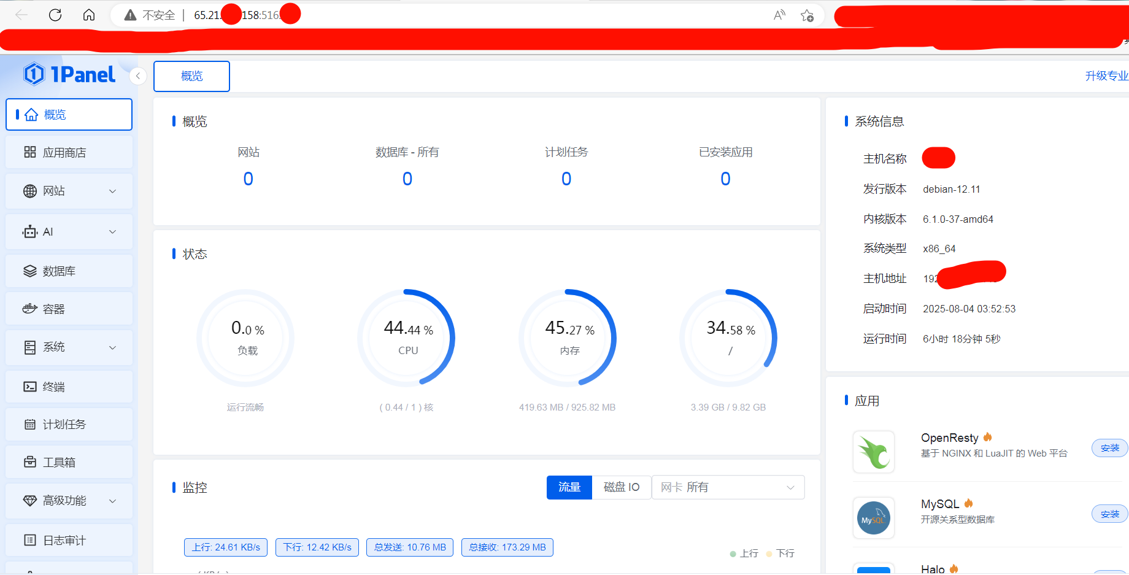Click the 负载 gauge
The width and height of the screenshot is (1129, 575).
tap(246, 338)
